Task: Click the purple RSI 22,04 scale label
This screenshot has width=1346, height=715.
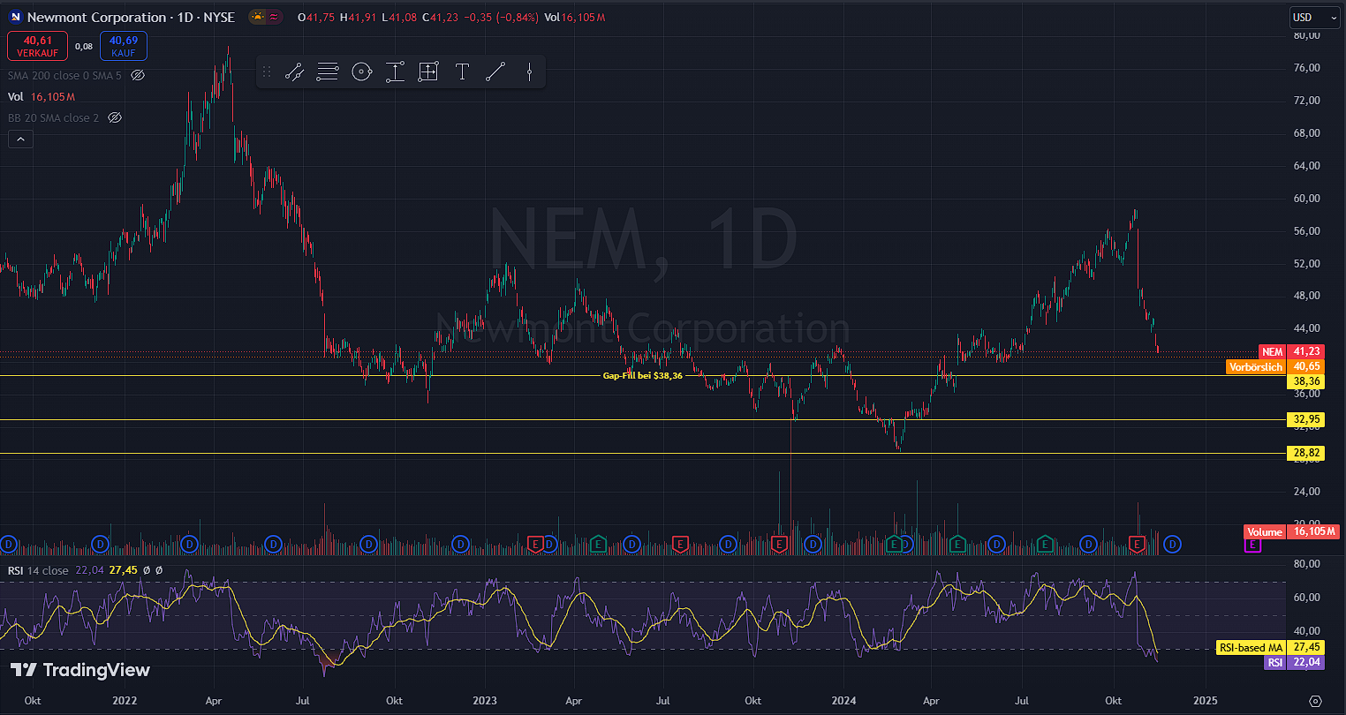Action: pos(1295,662)
